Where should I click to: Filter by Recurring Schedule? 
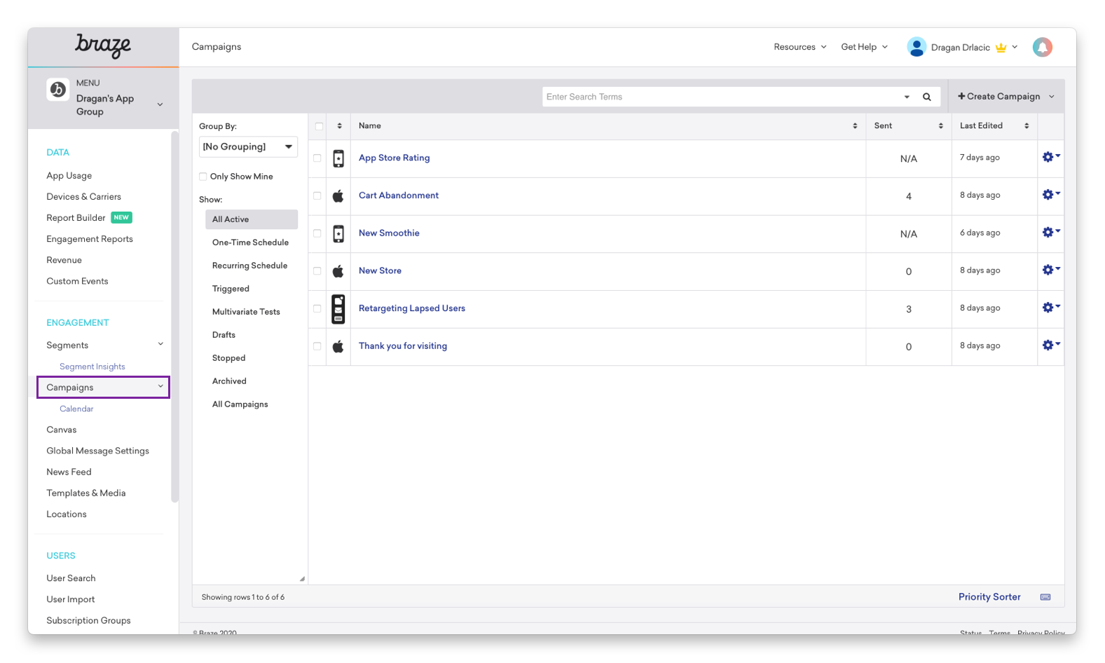pos(249,266)
